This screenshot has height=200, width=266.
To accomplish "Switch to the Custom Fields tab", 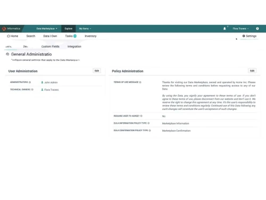I will [x=51, y=46].
